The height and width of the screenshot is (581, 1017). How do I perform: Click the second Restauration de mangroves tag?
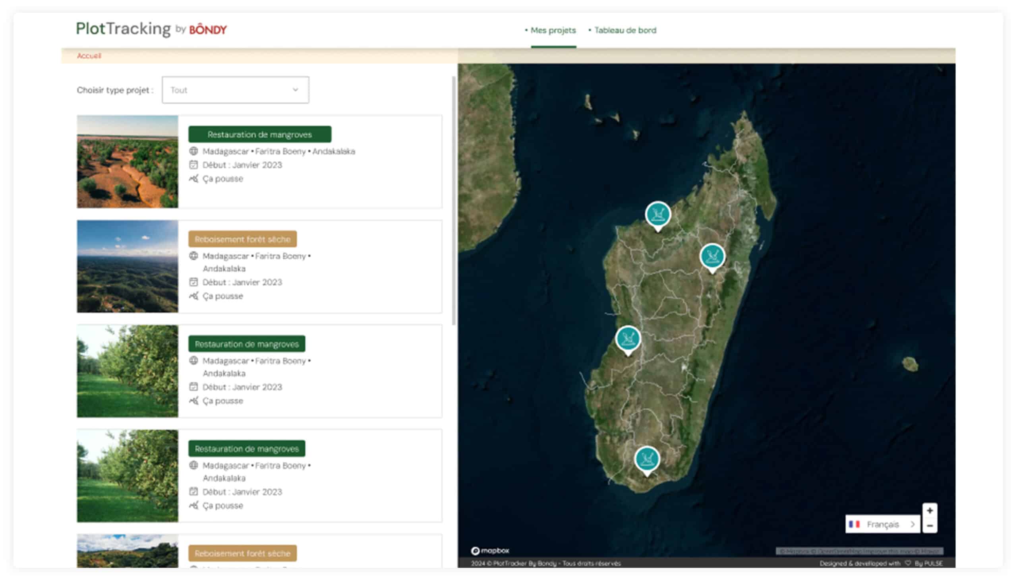[247, 344]
